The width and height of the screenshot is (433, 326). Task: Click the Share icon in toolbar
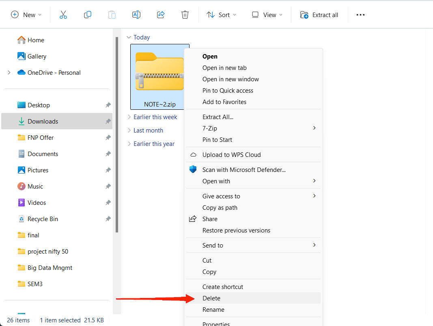point(161,15)
